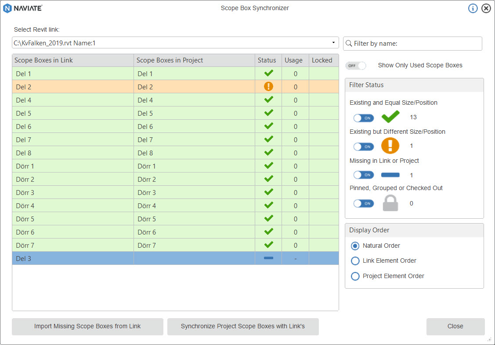This screenshot has width=495, height=345.
Task: Click large orange exclamation filter icon
Action: pos(390,146)
